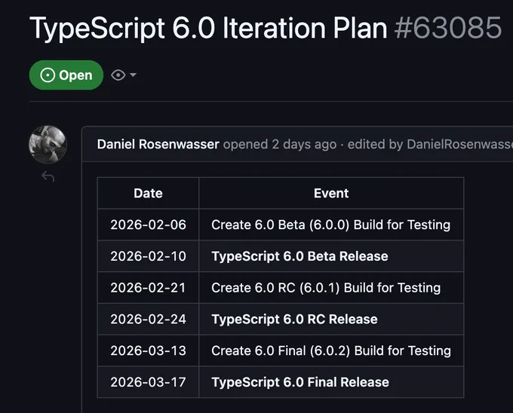Select 'TypeScript 6.0 Final Release' cell
The height and width of the screenshot is (413, 513).
(331, 382)
